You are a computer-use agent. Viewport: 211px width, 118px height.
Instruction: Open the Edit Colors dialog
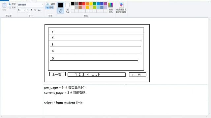(x=111, y=8)
